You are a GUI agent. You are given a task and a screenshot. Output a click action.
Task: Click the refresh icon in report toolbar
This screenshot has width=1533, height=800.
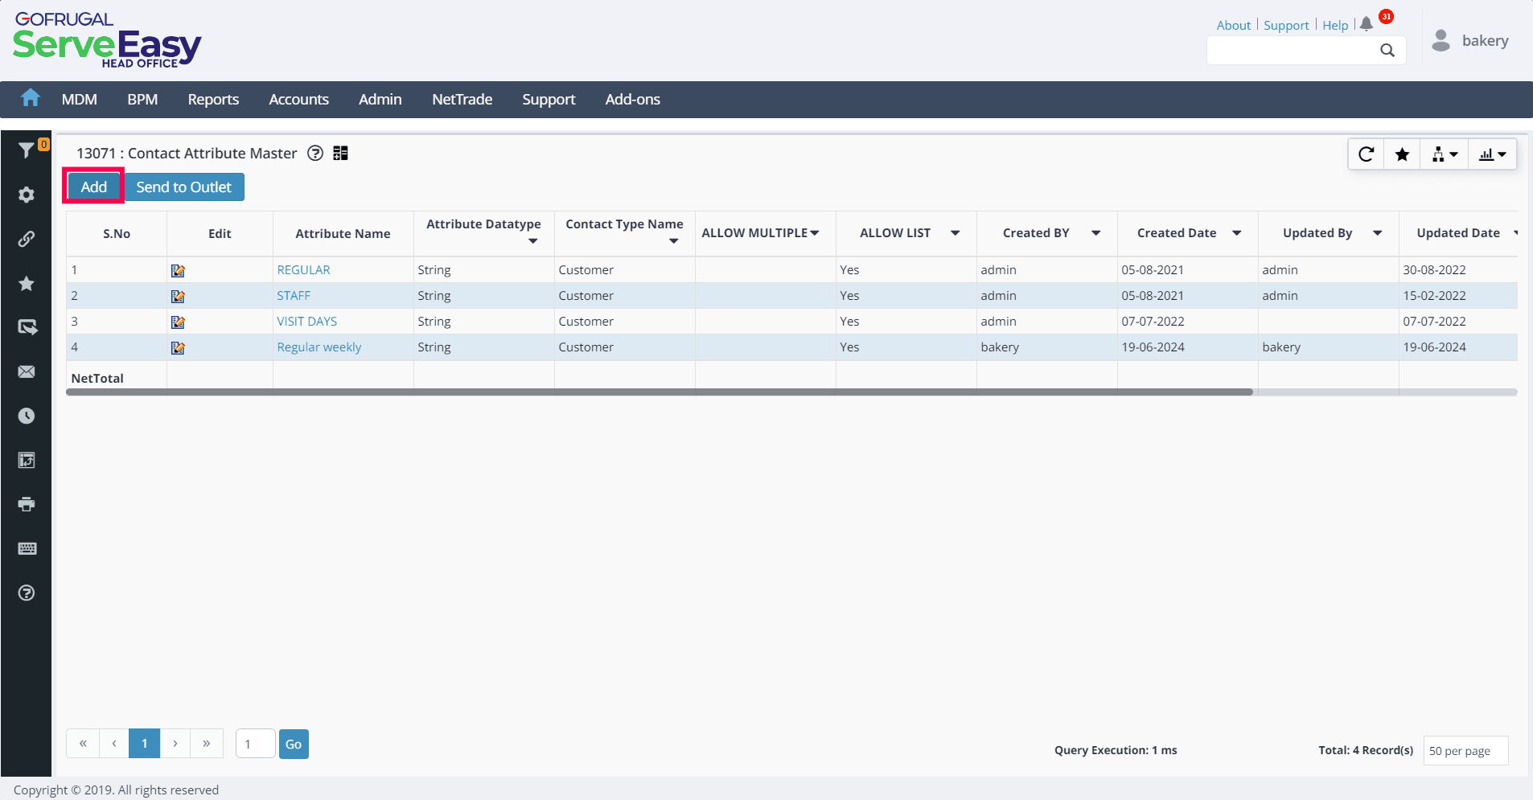click(x=1366, y=154)
